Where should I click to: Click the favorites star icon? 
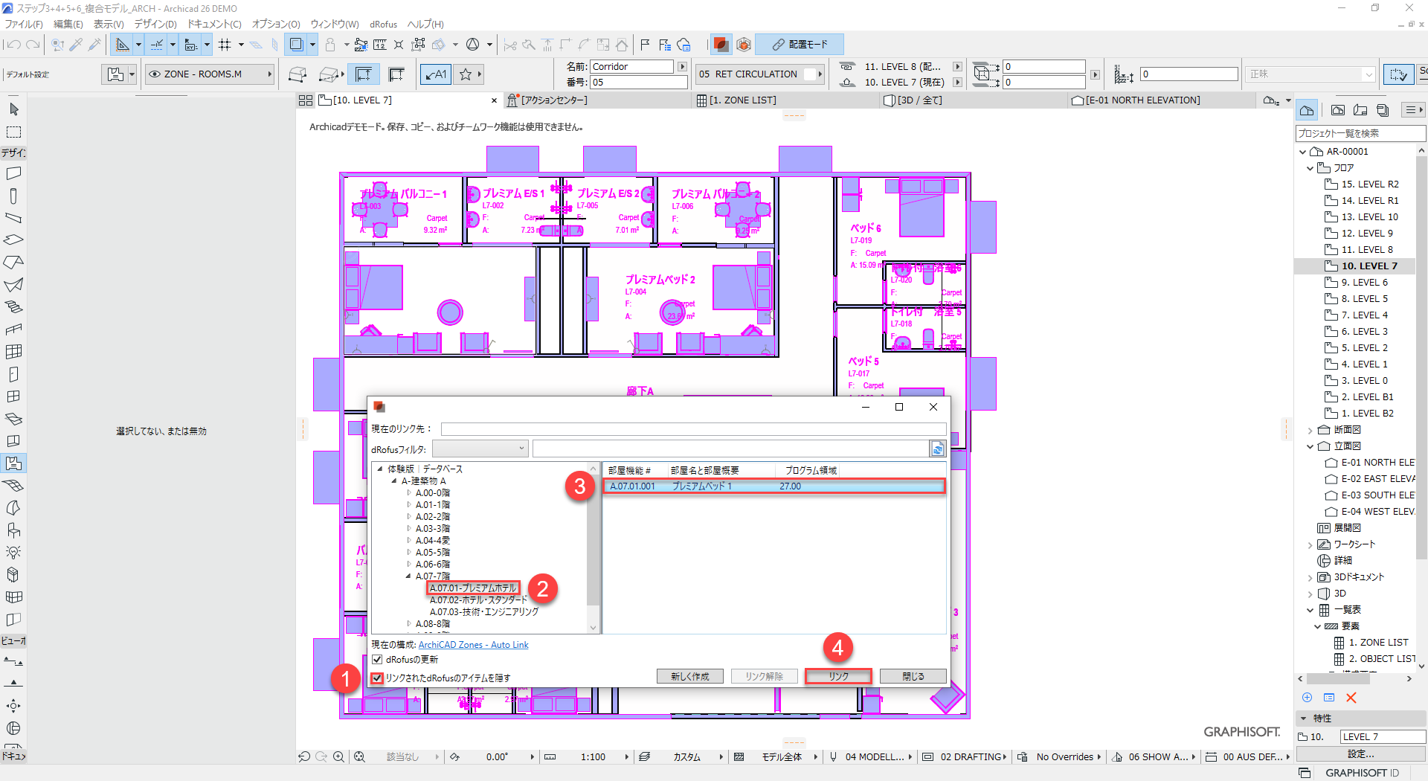coord(466,74)
